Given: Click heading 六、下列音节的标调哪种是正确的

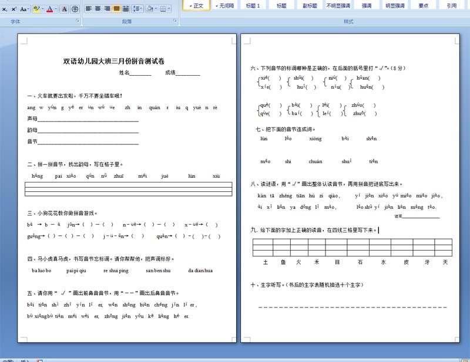Looking at the screenshot, I should click(328, 68).
